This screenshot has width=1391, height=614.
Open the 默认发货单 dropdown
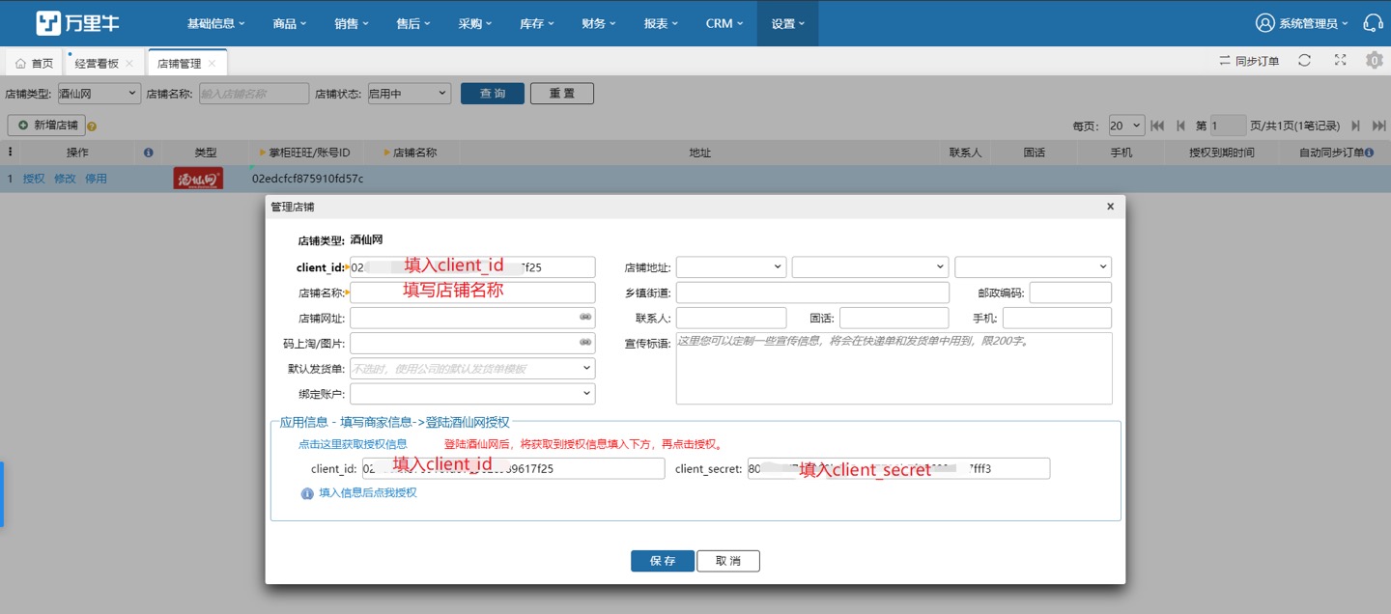[472, 368]
